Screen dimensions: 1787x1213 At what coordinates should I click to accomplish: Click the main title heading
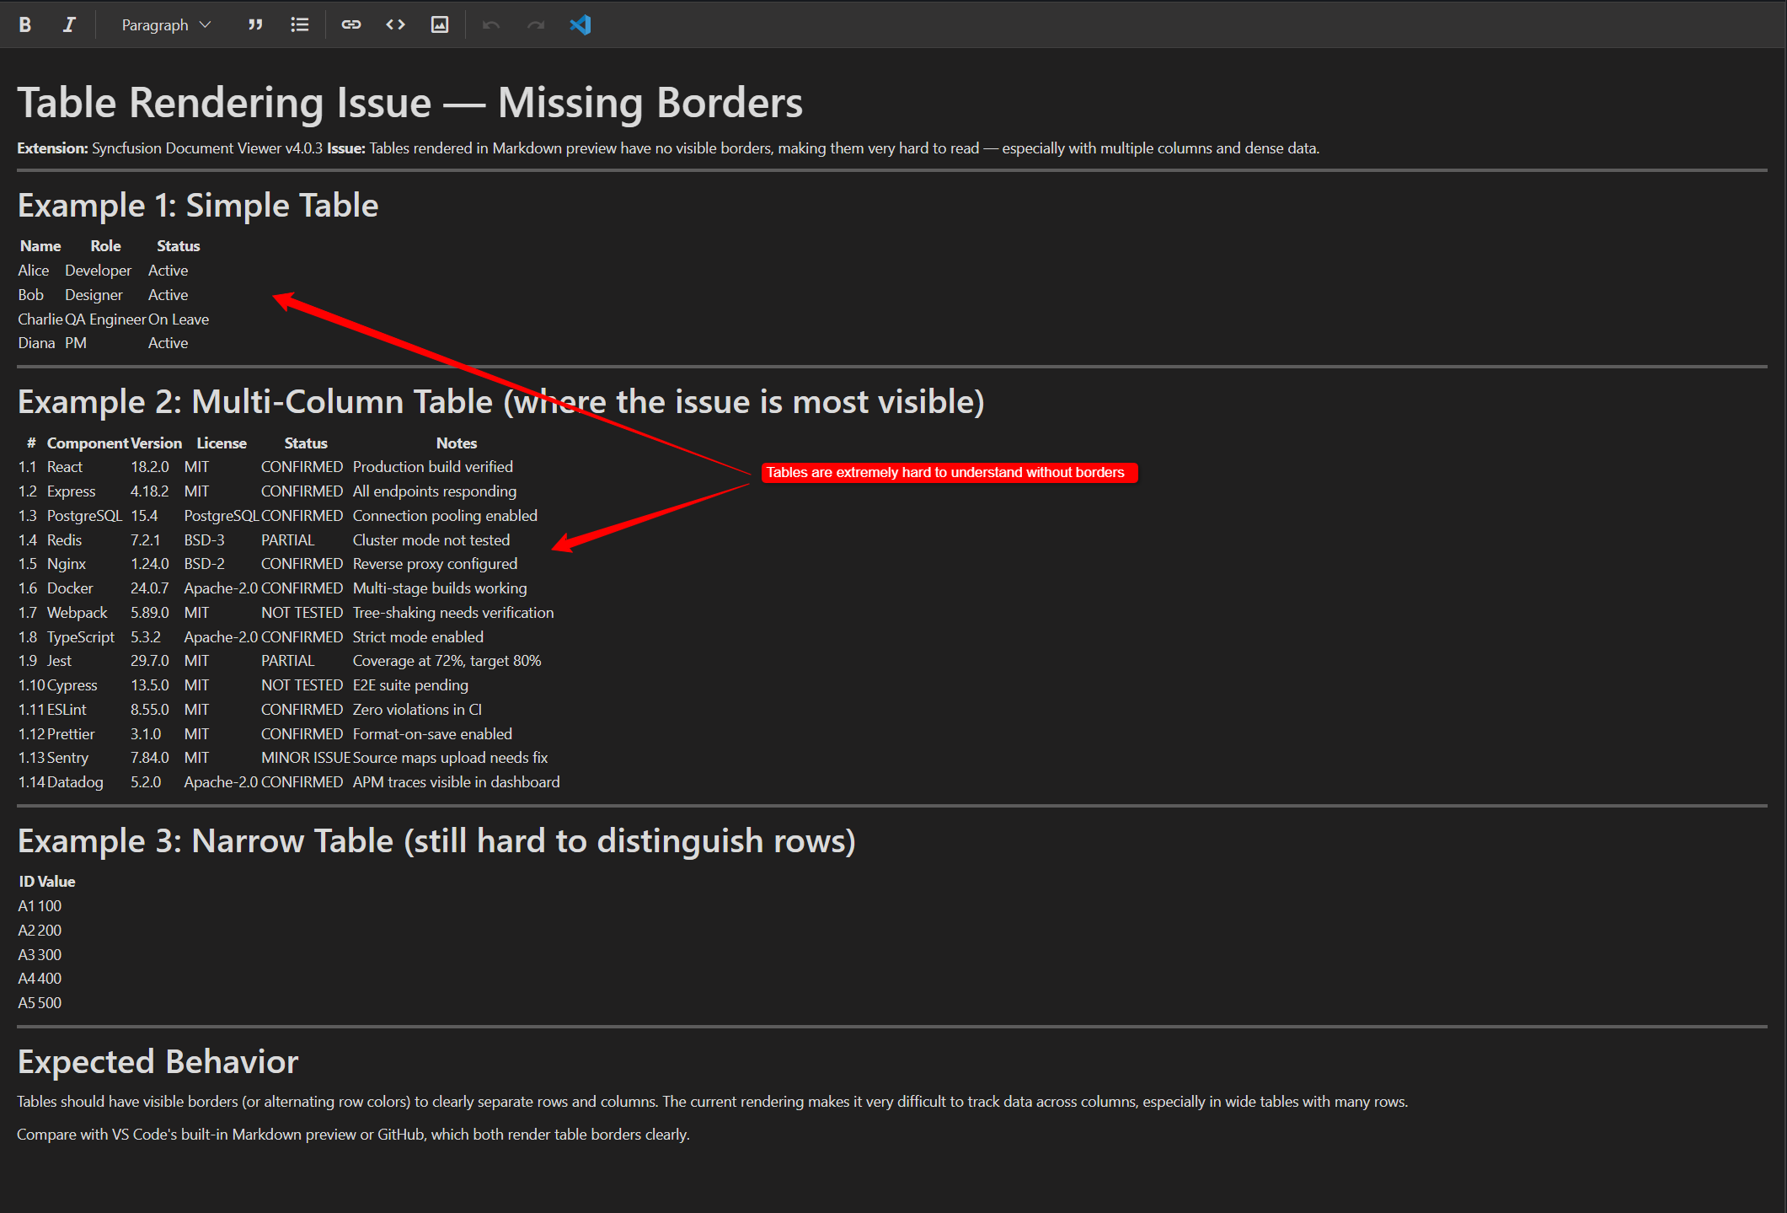(409, 103)
